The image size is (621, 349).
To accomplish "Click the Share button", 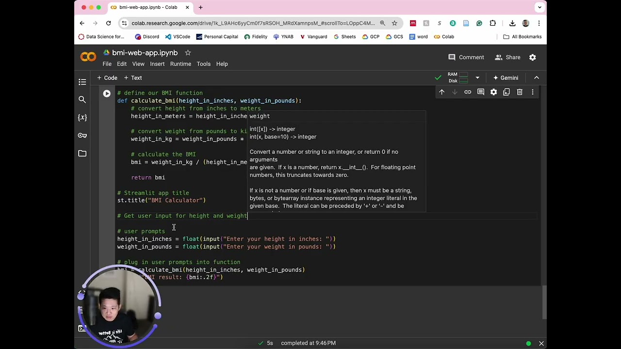I will (507, 57).
